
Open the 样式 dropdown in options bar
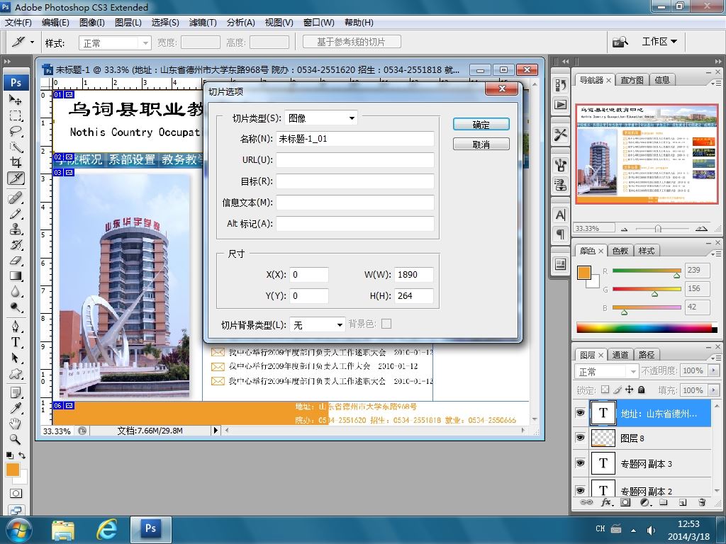pos(115,43)
